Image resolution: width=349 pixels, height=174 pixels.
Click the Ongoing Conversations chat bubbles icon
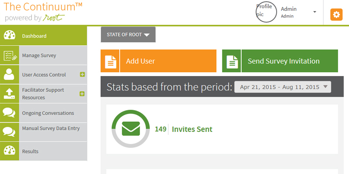click(10, 113)
